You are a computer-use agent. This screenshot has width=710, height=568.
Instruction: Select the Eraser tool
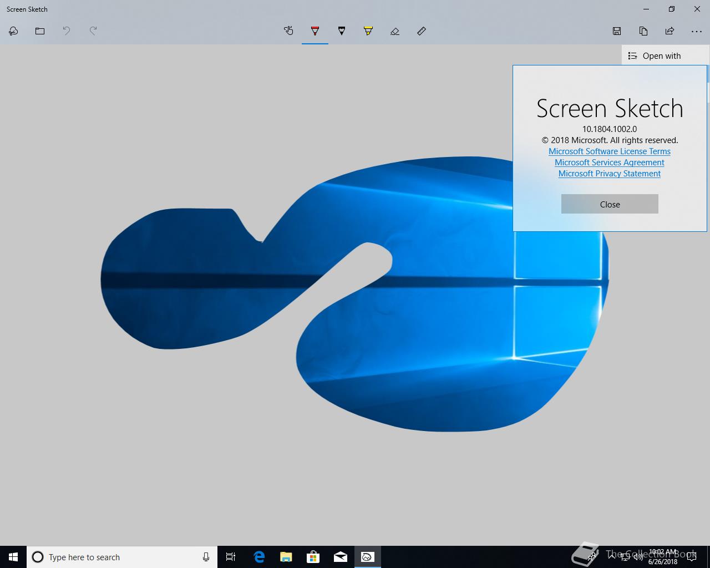pyautogui.click(x=395, y=31)
